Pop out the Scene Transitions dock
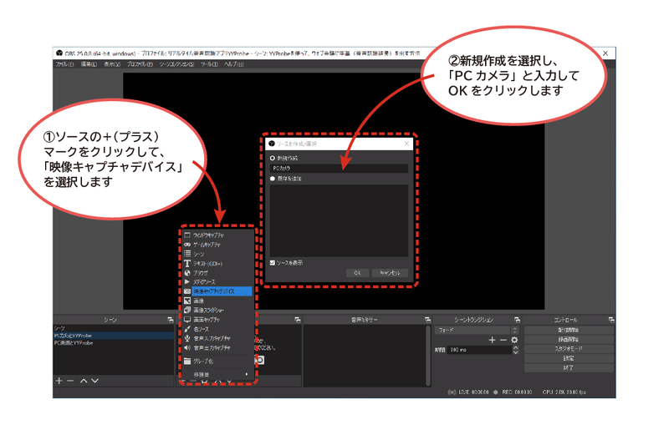This screenshot has width=669, height=445. click(x=517, y=320)
